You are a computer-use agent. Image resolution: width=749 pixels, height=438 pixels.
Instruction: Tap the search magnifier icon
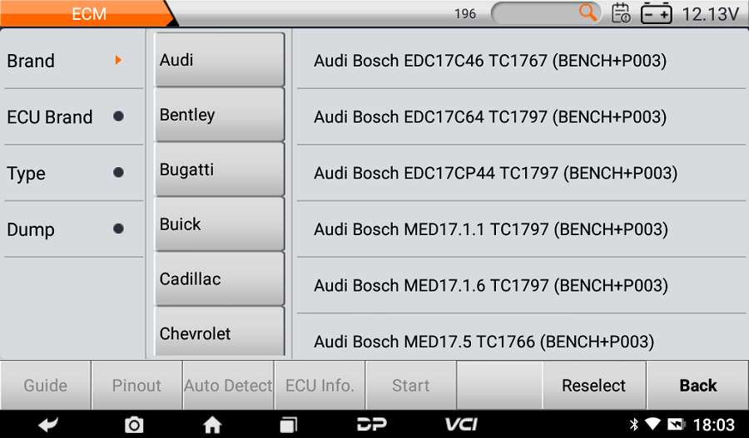(x=588, y=12)
